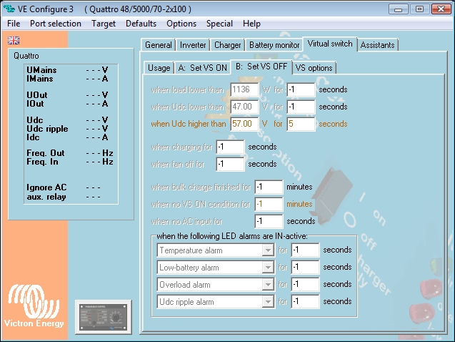Expand the Overload alarm dropdown
The width and height of the screenshot is (455, 342).
[268, 285]
